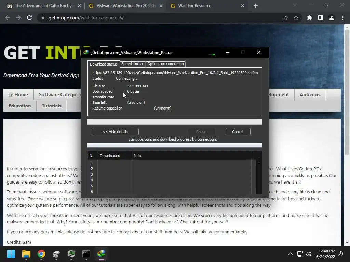350x262 pixels.
Task: Cancel the download
Action: pos(238,132)
